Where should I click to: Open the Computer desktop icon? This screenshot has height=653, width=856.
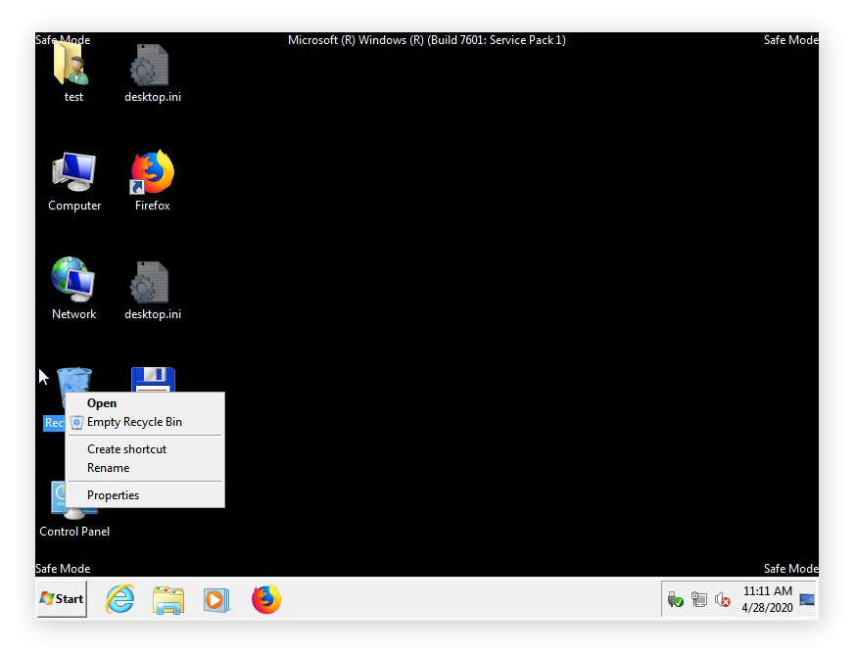[73, 171]
